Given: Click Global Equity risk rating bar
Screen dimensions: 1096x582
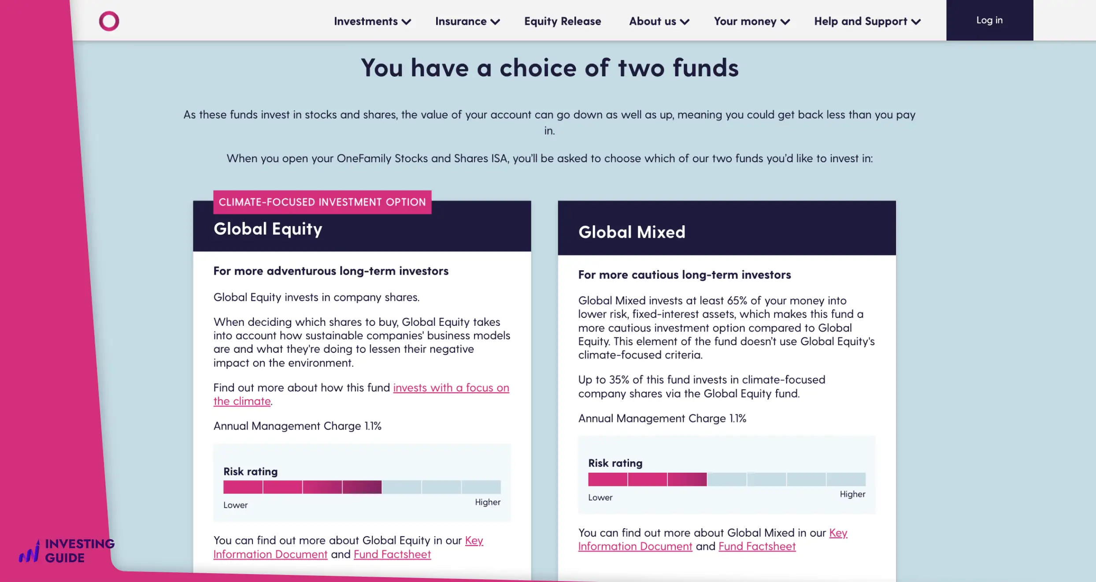Looking at the screenshot, I should click(362, 487).
